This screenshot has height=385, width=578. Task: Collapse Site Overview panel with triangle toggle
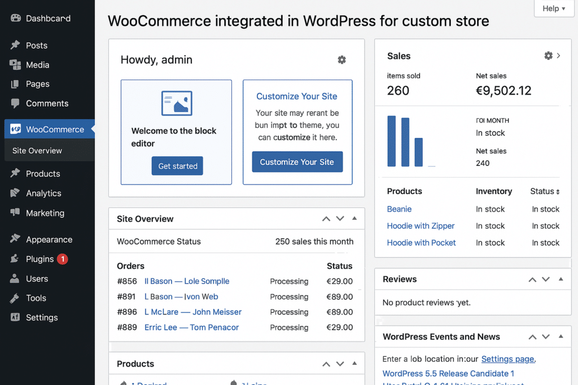tap(354, 218)
